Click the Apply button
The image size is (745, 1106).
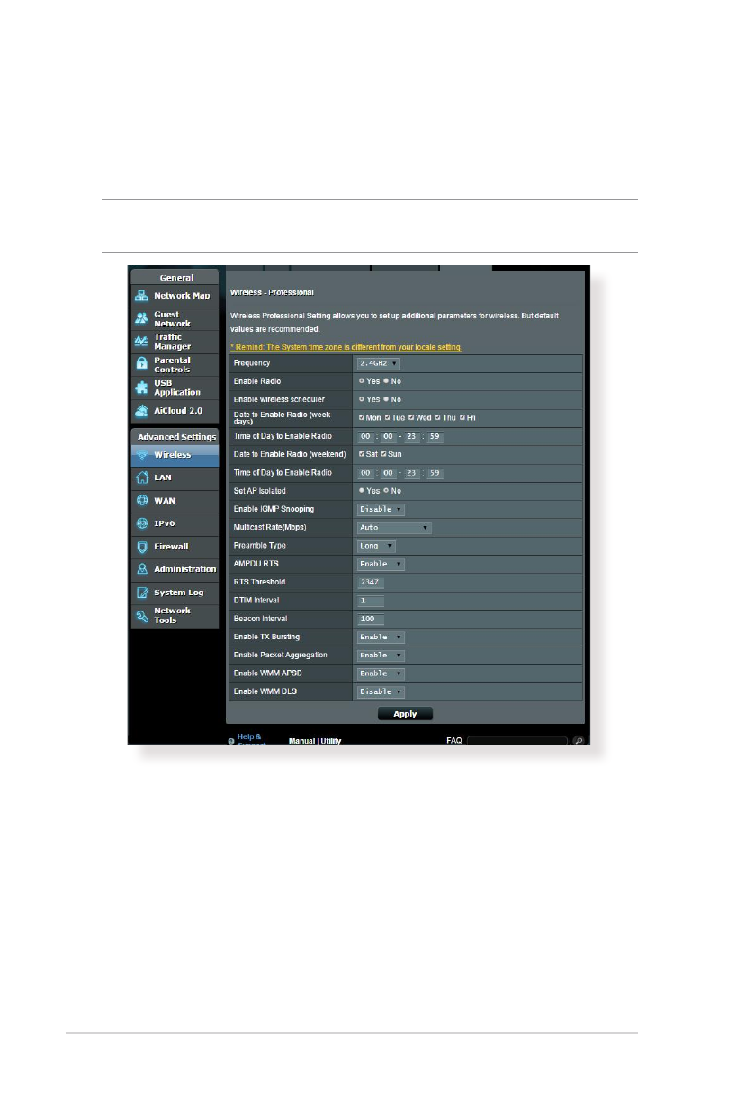pyautogui.click(x=405, y=714)
